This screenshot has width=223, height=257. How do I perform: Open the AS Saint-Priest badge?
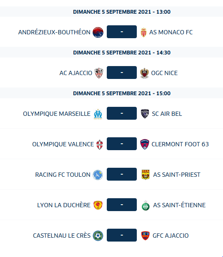pos(145,175)
